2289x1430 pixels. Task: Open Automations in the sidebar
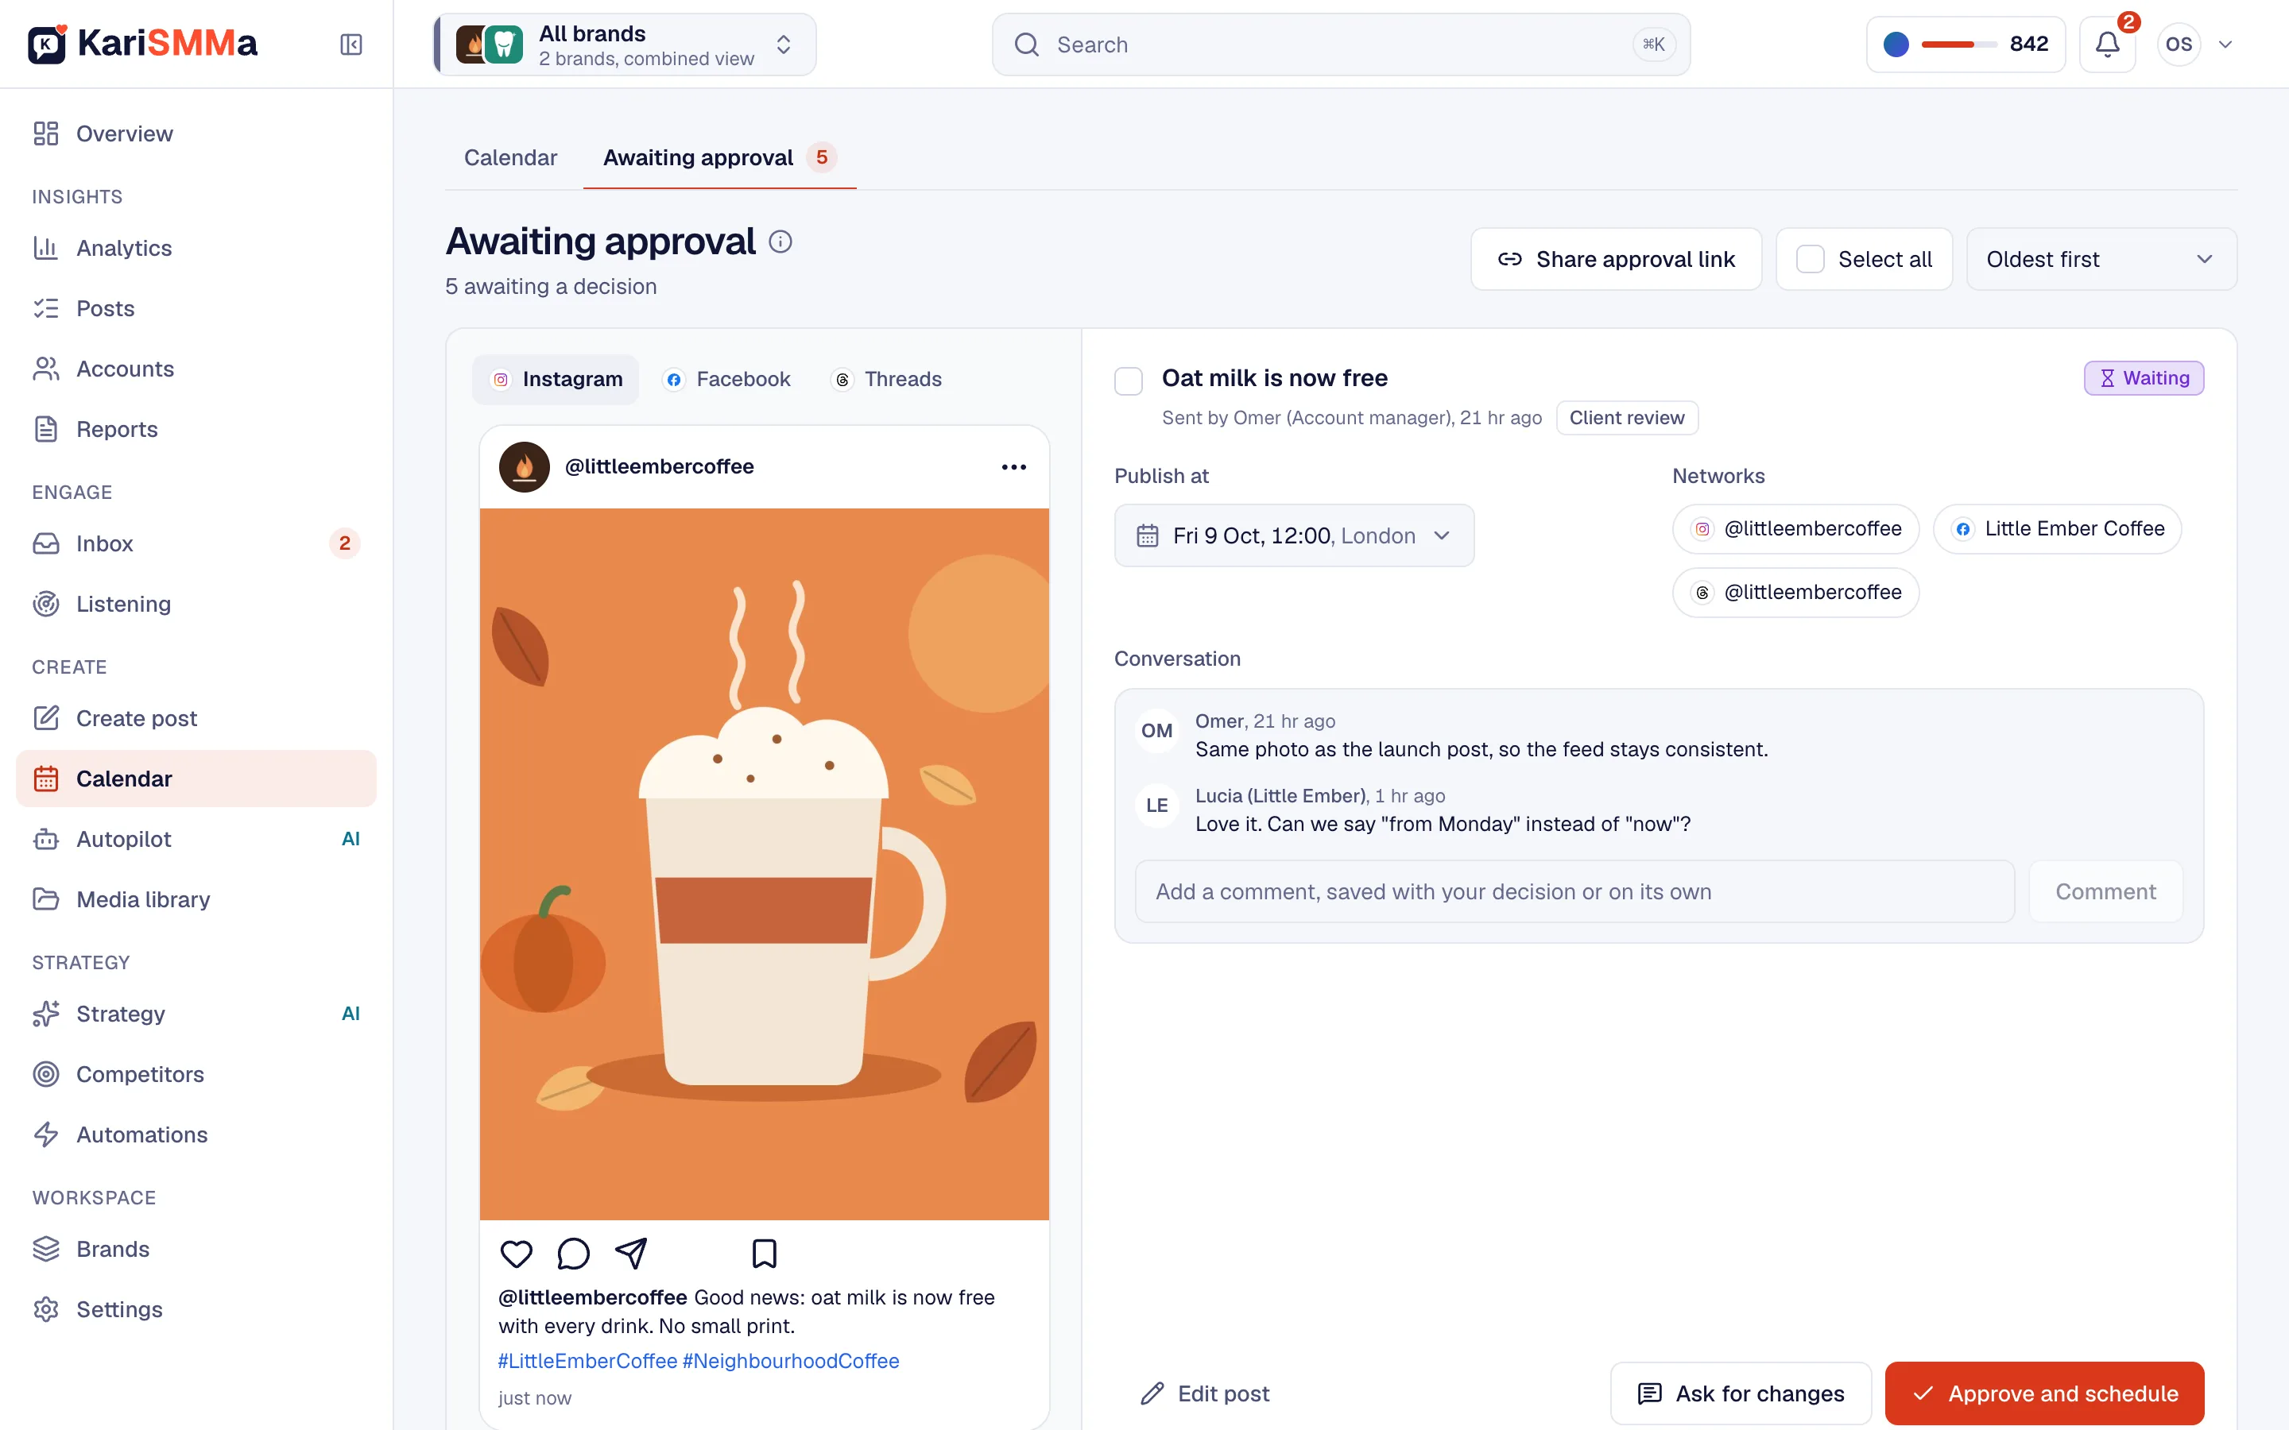coord(196,1135)
